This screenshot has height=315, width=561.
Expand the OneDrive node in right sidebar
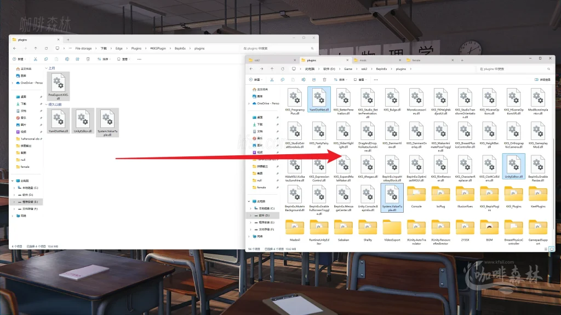pos(248,103)
